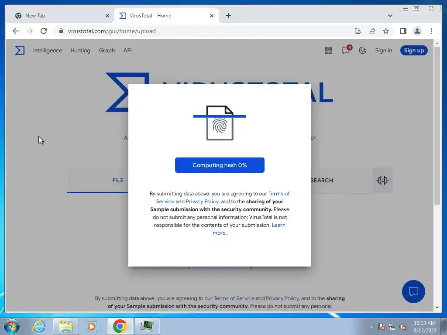Launch Internet Explorer from taskbar
The height and width of the screenshot is (335, 447).
39,326
